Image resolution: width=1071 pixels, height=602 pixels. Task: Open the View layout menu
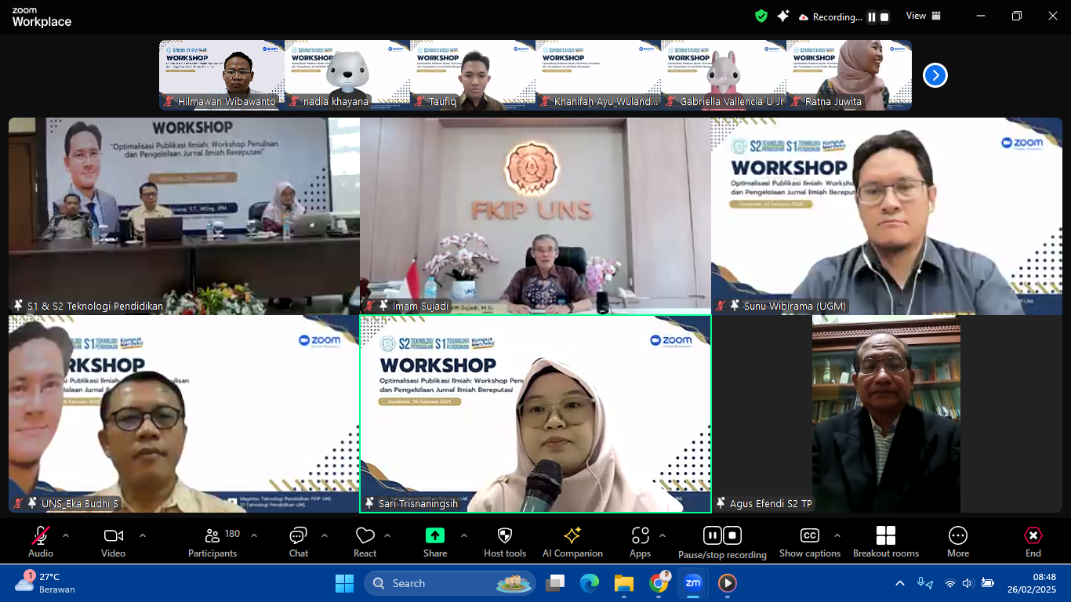tap(924, 16)
